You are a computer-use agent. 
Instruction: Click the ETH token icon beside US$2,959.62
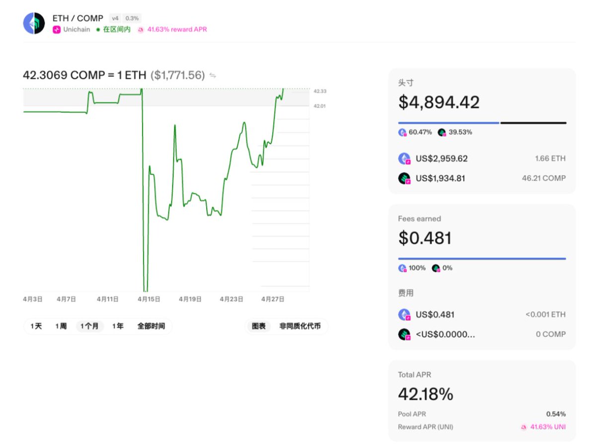click(404, 159)
